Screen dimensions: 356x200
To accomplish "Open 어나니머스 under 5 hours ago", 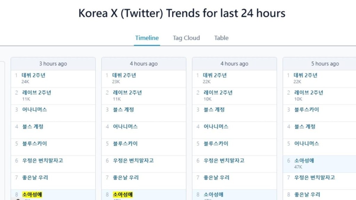I will point(307,143).
